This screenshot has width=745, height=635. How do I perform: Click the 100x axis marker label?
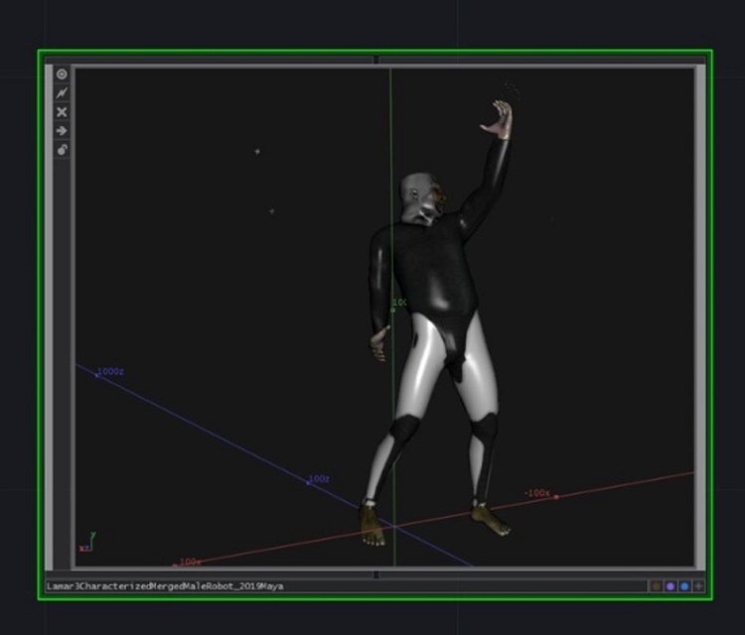coord(189,562)
